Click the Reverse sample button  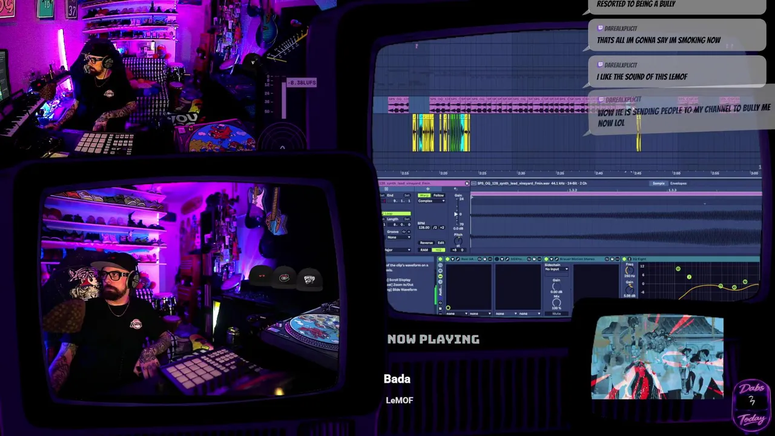426,243
